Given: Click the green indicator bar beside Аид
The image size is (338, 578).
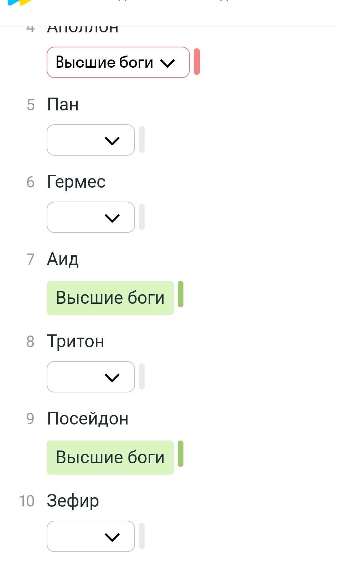Looking at the screenshot, I should point(181,294).
